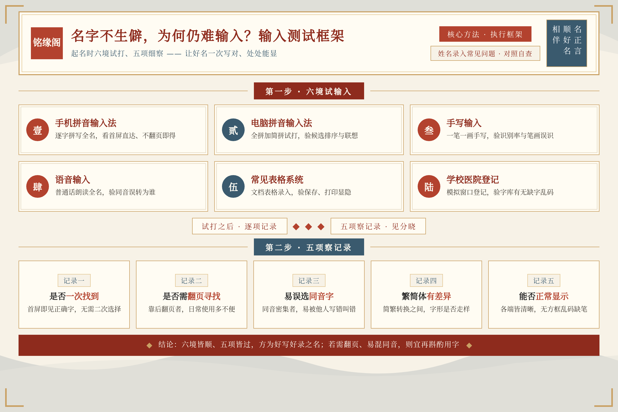Click the text 首屏即见正确字，无需二次选择

[x=74, y=309]
